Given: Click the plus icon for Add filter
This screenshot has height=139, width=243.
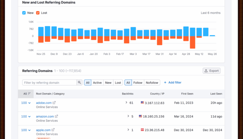Looking at the screenshot, I should point(165,83).
